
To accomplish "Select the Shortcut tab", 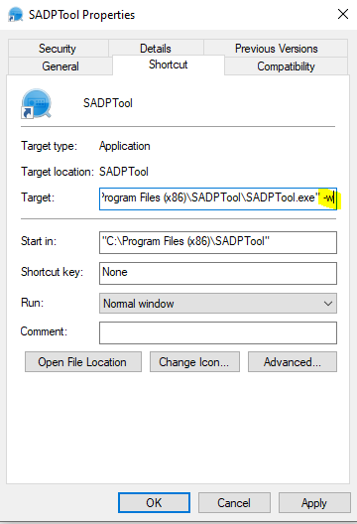I will (x=169, y=65).
